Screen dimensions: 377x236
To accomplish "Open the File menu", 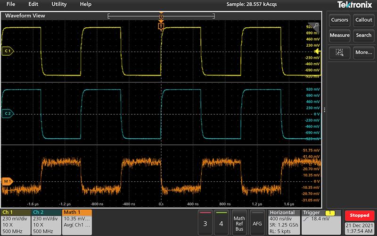I will [11, 4].
